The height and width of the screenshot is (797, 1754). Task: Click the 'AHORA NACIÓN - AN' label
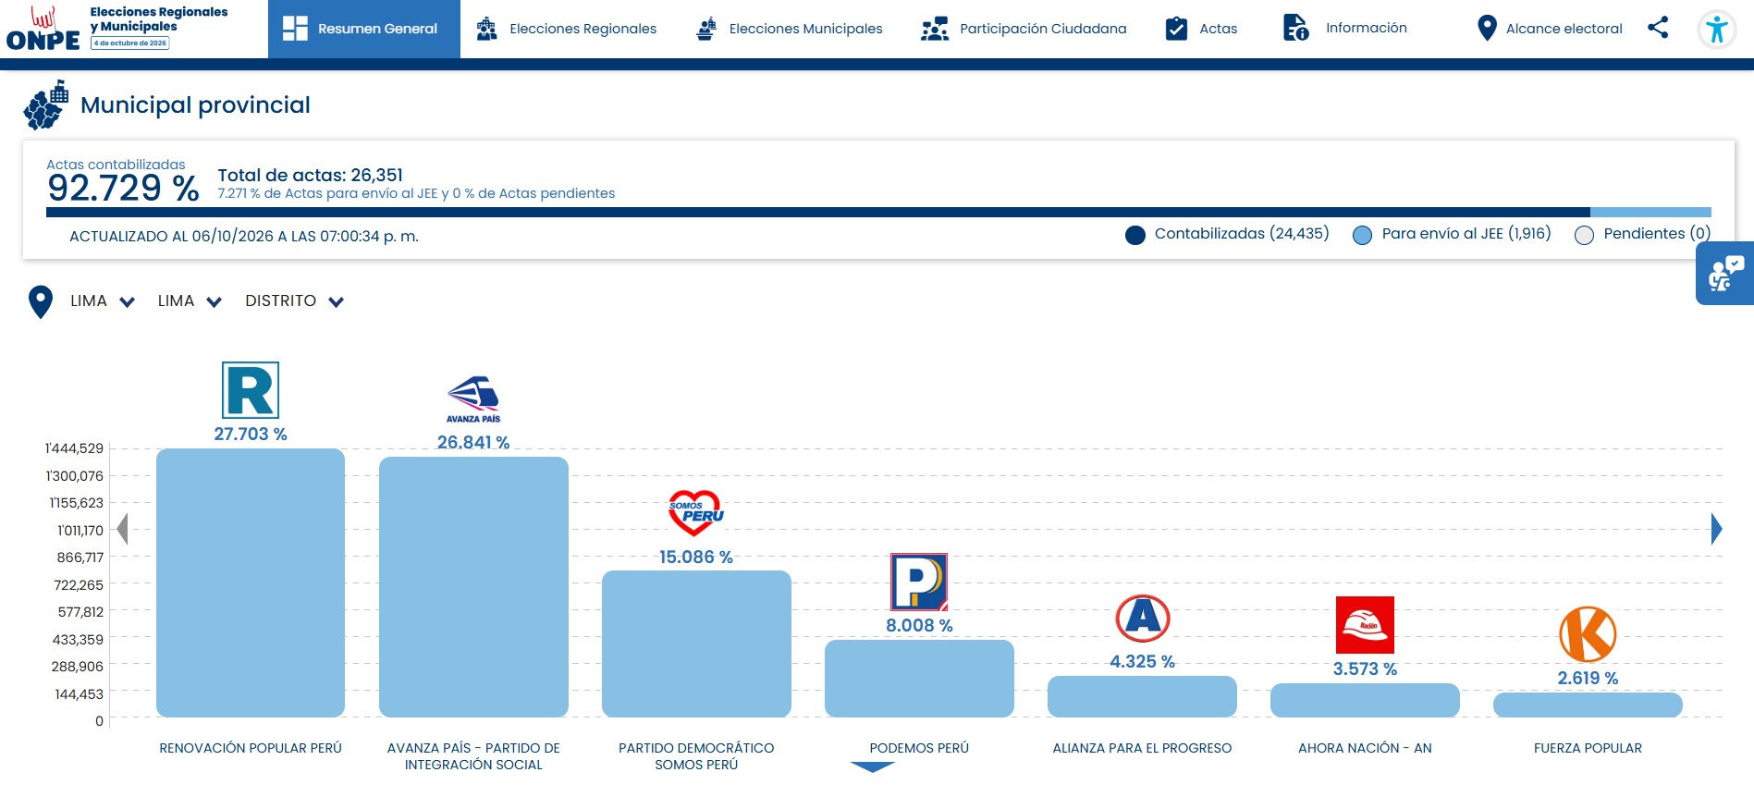point(1365,748)
